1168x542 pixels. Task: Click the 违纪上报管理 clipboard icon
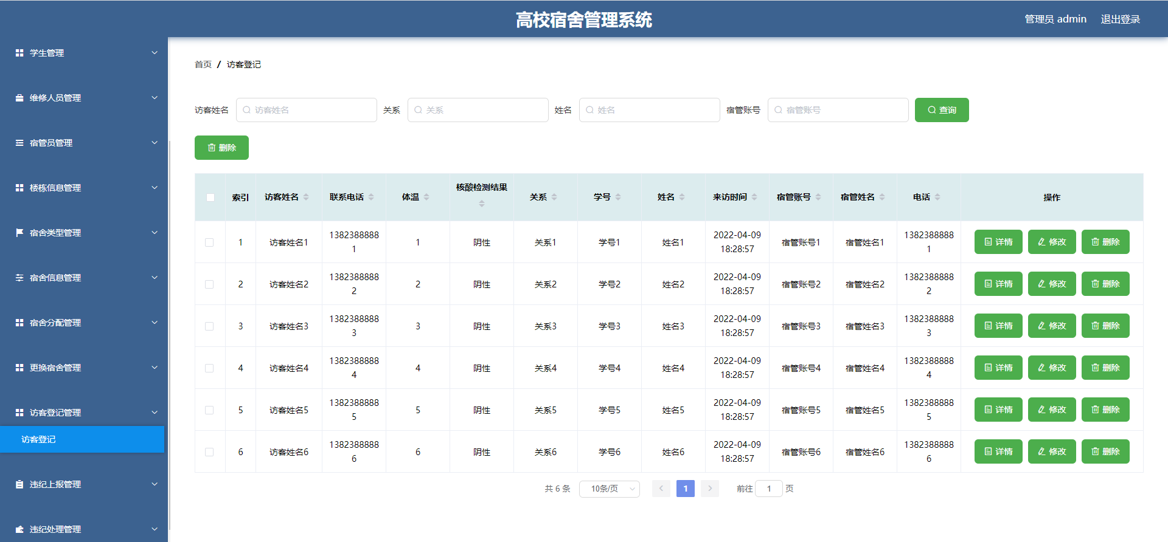19,484
